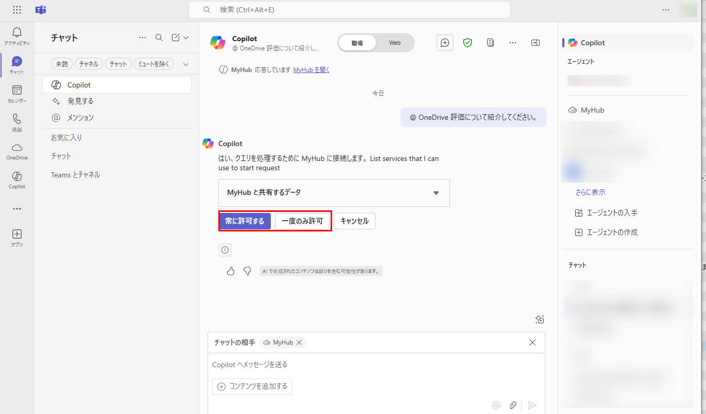Open OneDrive in the left rail
Screen dimensions: 706x414
(x=17, y=152)
